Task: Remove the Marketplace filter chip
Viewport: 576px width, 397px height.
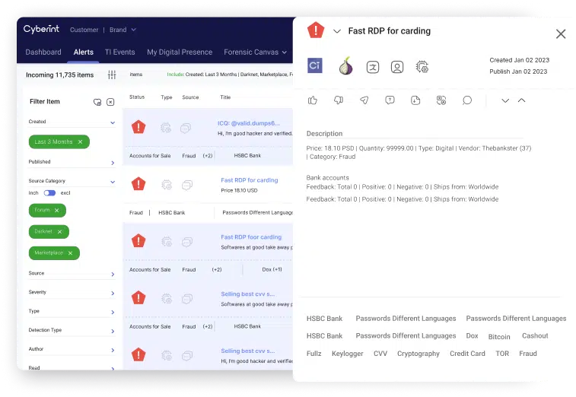Action: pyautogui.click(x=70, y=253)
